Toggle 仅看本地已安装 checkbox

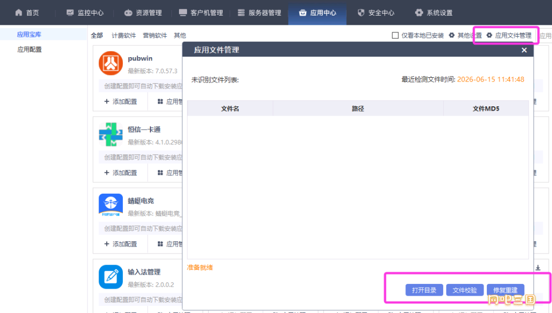pos(395,35)
